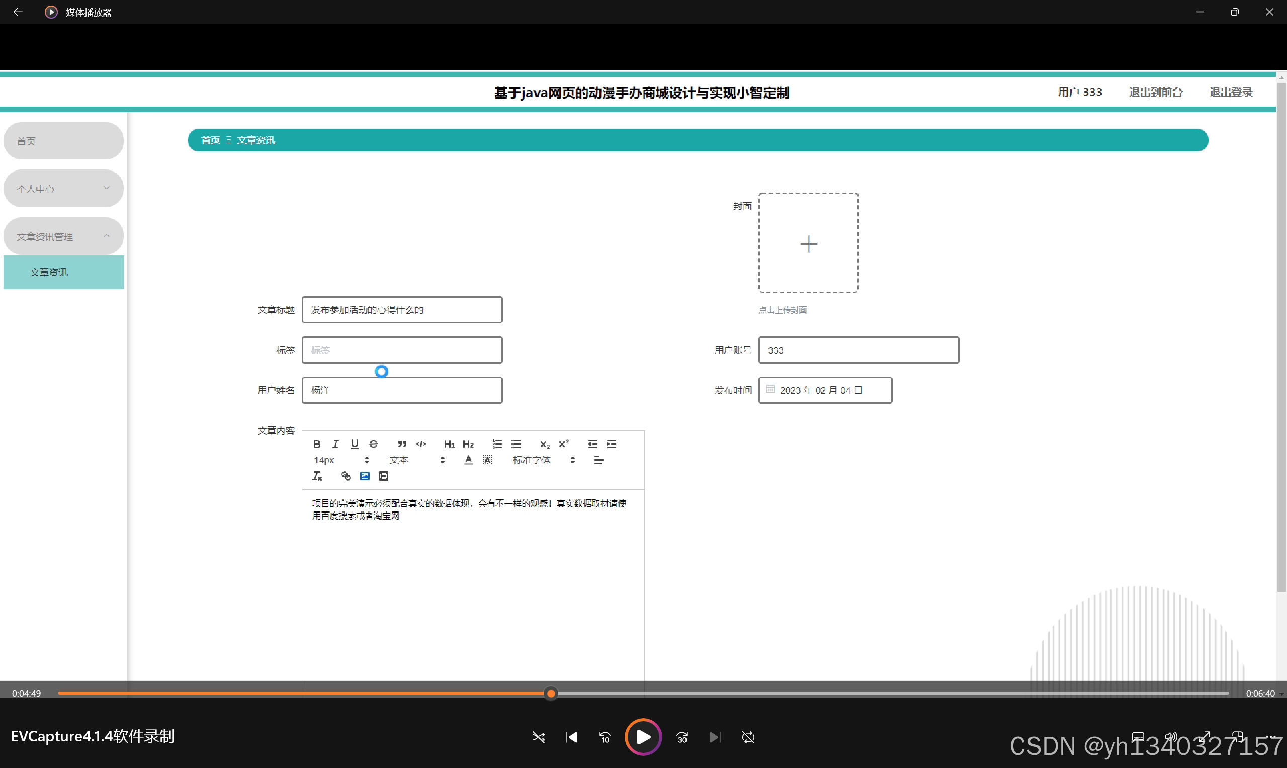
Task: Toggle strikethrough formatting in the editor
Action: pyautogui.click(x=374, y=444)
